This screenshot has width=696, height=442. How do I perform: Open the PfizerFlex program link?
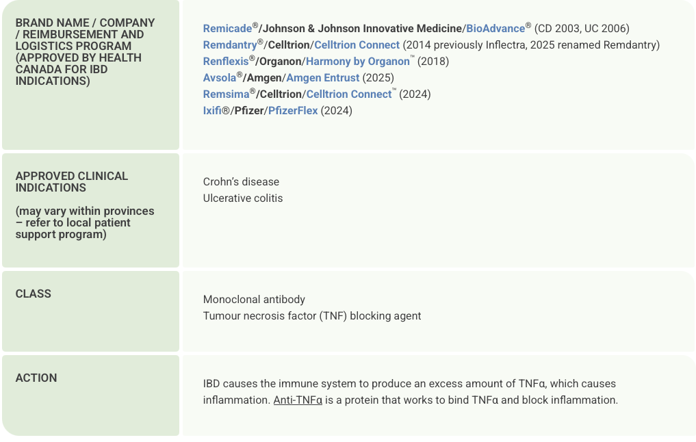pos(293,111)
